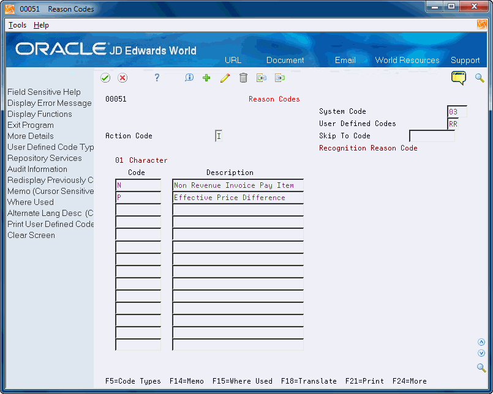Open the Support tab

[x=465, y=60]
